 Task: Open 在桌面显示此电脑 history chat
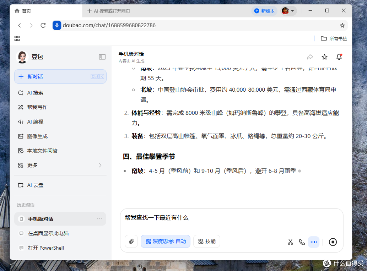point(60,233)
